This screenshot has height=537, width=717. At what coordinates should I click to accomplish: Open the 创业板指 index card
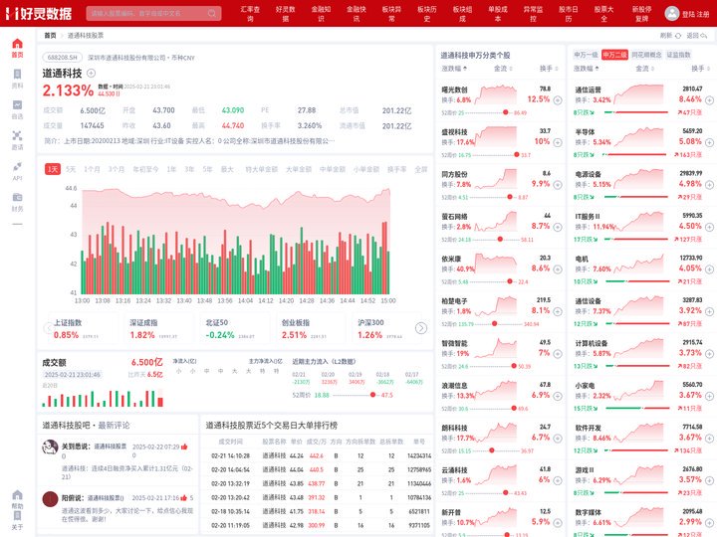[312, 329]
